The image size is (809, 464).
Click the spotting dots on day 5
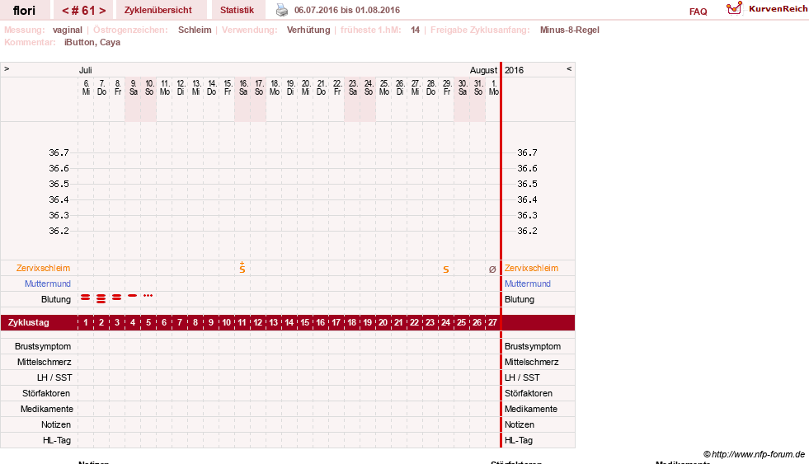148,295
